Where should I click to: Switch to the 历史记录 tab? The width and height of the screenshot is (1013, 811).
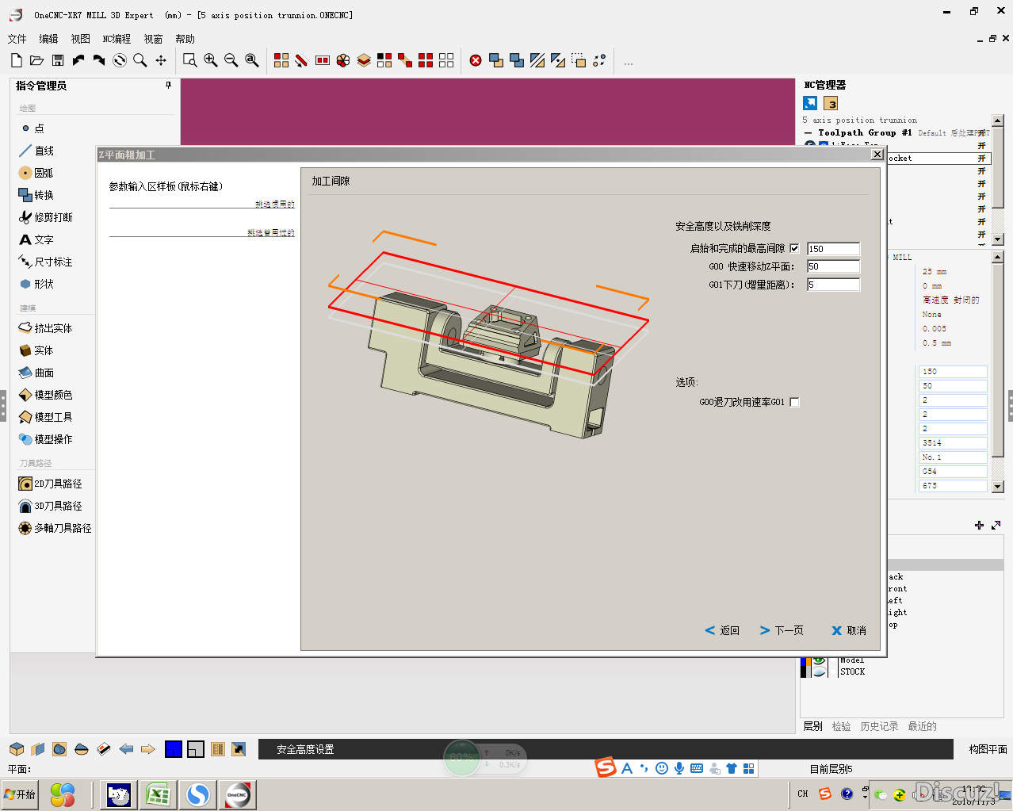coord(879,726)
